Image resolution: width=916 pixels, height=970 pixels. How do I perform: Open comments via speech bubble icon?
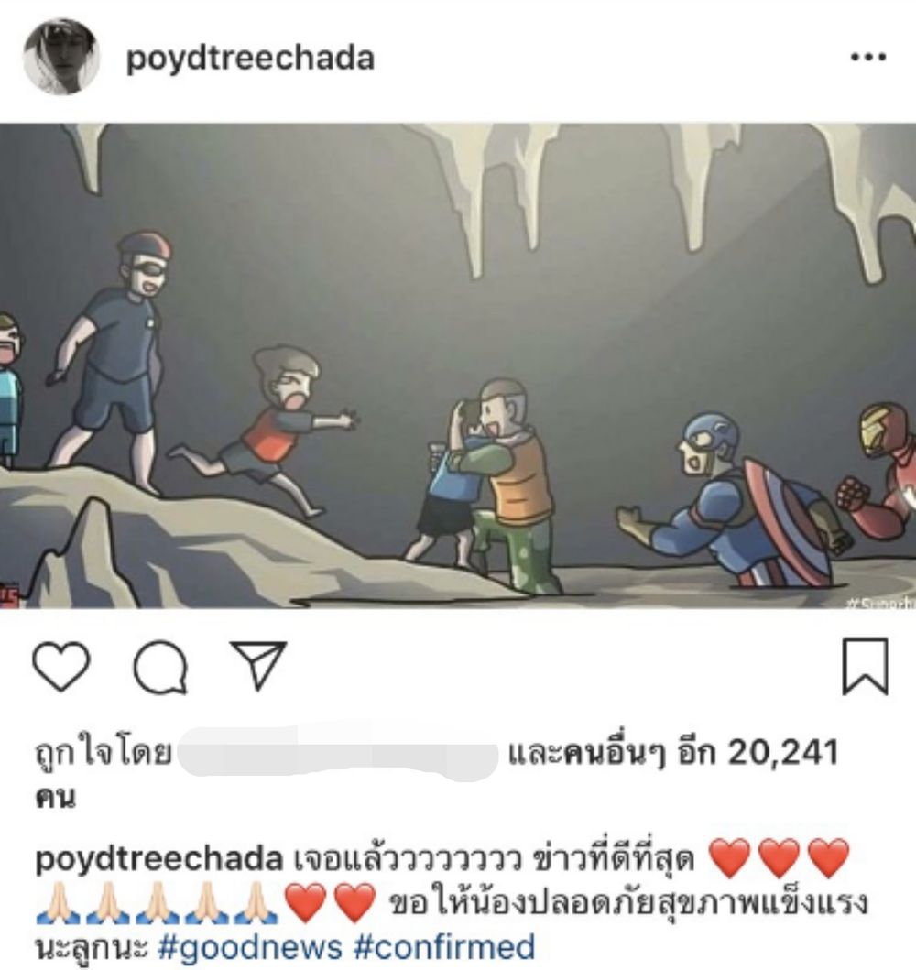tap(160, 667)
